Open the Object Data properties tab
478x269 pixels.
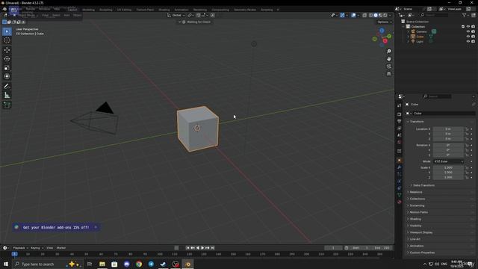pyautogui.click(x=400, y=195)
